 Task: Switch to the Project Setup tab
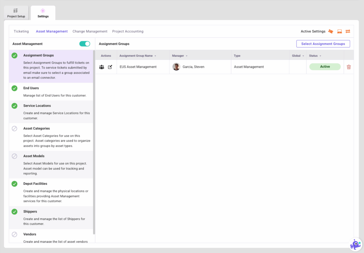[16, 13]
